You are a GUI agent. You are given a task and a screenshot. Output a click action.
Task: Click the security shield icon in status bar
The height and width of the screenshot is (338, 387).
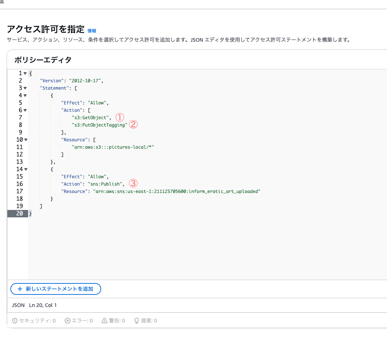click(14, 321)
